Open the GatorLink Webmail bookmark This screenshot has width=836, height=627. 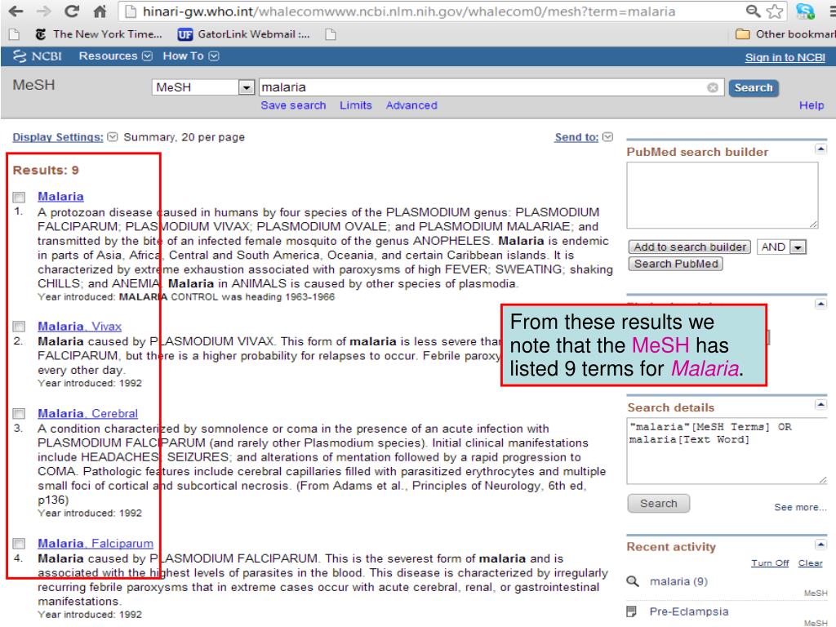[x=243, y=34]
